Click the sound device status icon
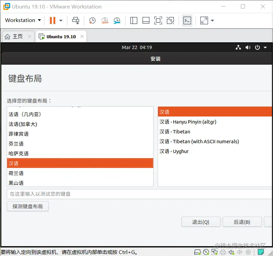The width and height of the screenshot is (273, 256). point(231,252)
